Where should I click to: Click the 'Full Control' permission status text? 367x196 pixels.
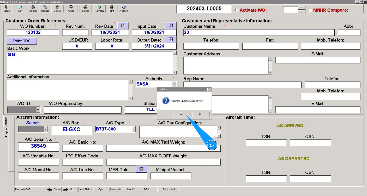[x=169, y=189]
